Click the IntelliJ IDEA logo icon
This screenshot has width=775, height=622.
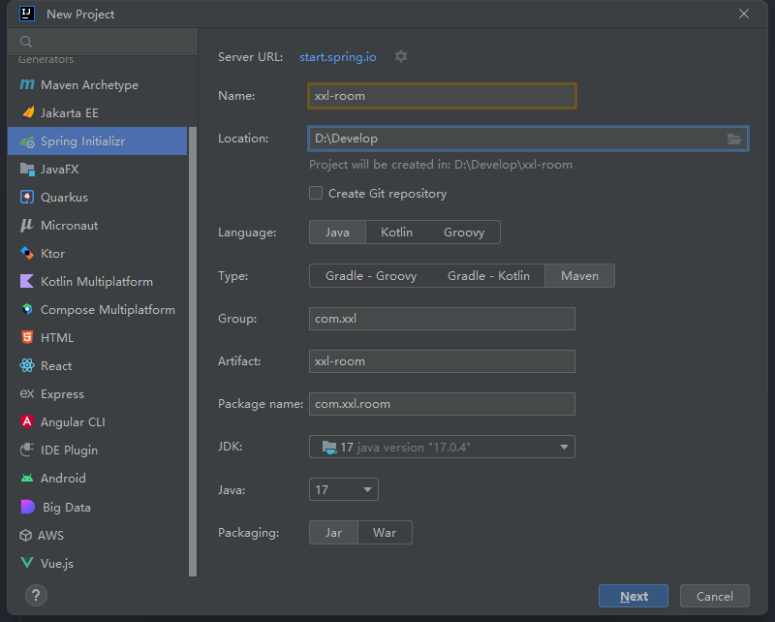27,14
